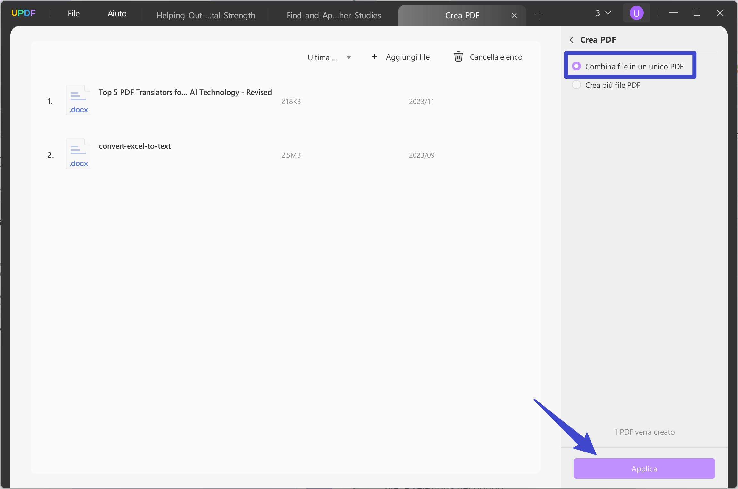Expand the open tabs count dropdown
The height and width of the screenshot is (489, 738).
603,13
